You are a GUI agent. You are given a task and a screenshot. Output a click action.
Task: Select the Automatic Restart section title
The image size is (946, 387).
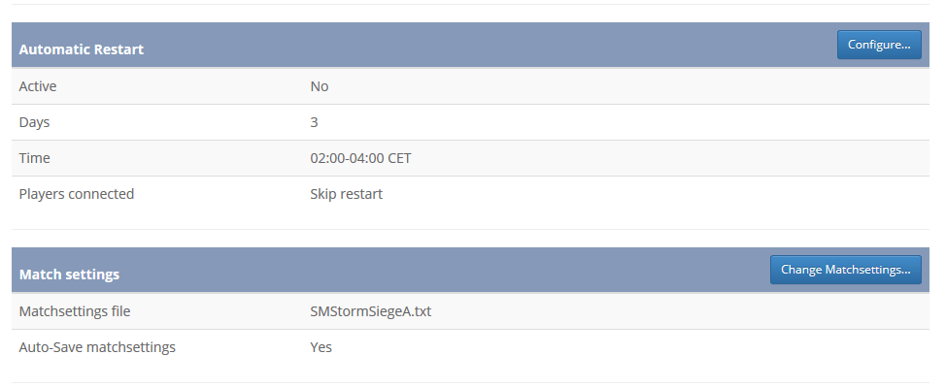(x=82, y=49)
